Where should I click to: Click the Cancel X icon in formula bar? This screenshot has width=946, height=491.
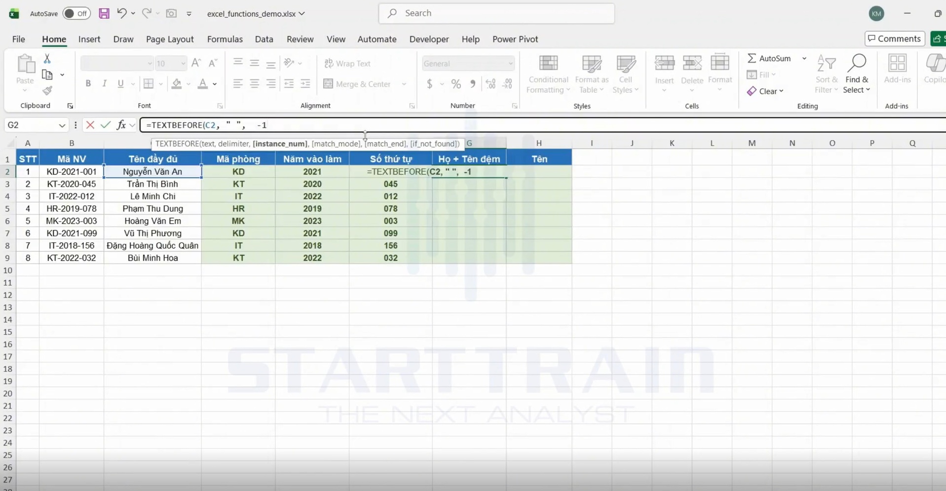point(90,125)
